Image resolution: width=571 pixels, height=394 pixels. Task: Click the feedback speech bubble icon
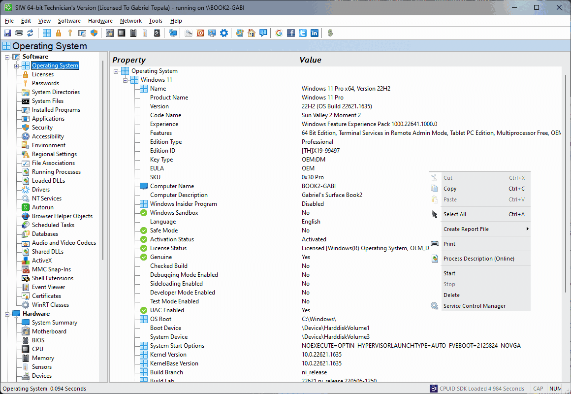click(263, 33)
